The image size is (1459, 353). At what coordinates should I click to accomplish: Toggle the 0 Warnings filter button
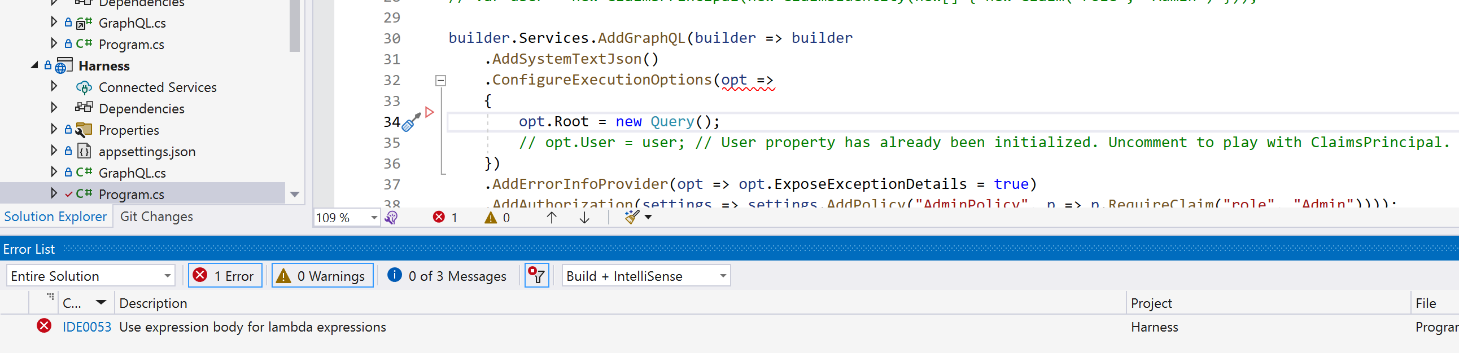point(322,276)
